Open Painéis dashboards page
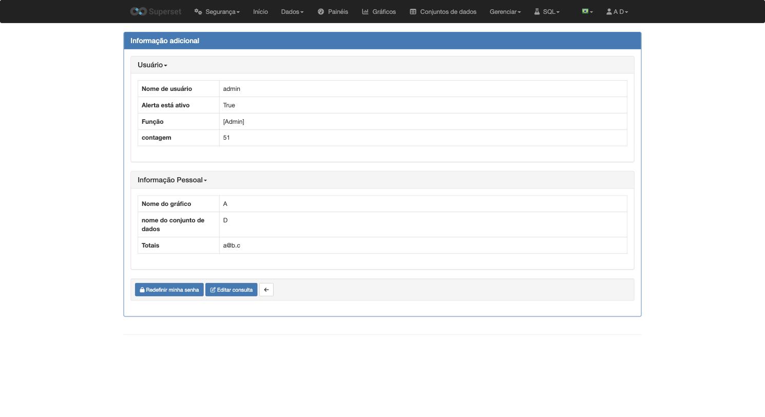The width and height of the screenshot is (765, 417). coord(333,11)
